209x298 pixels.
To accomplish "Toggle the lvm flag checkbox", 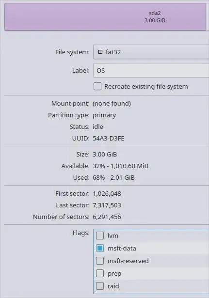I will click(x=100, y=235).
